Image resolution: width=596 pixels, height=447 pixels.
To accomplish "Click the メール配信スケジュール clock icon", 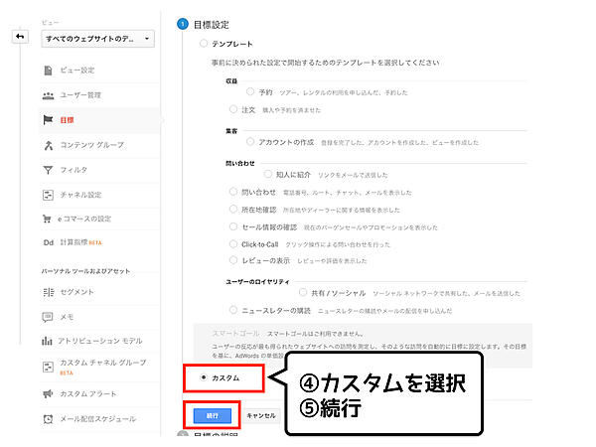I will [48, 419].
